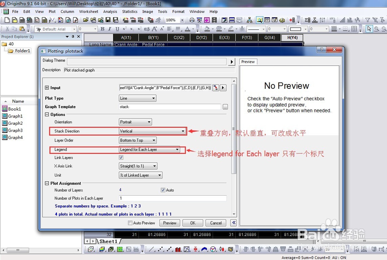The width and height of the screenshot is (387, 260).
Task: Click the Save Project floppy icon
Action: point(108,20)
